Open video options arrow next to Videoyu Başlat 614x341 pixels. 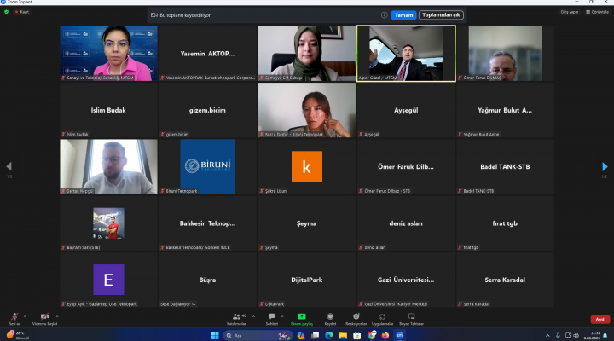tap(57, 316)
